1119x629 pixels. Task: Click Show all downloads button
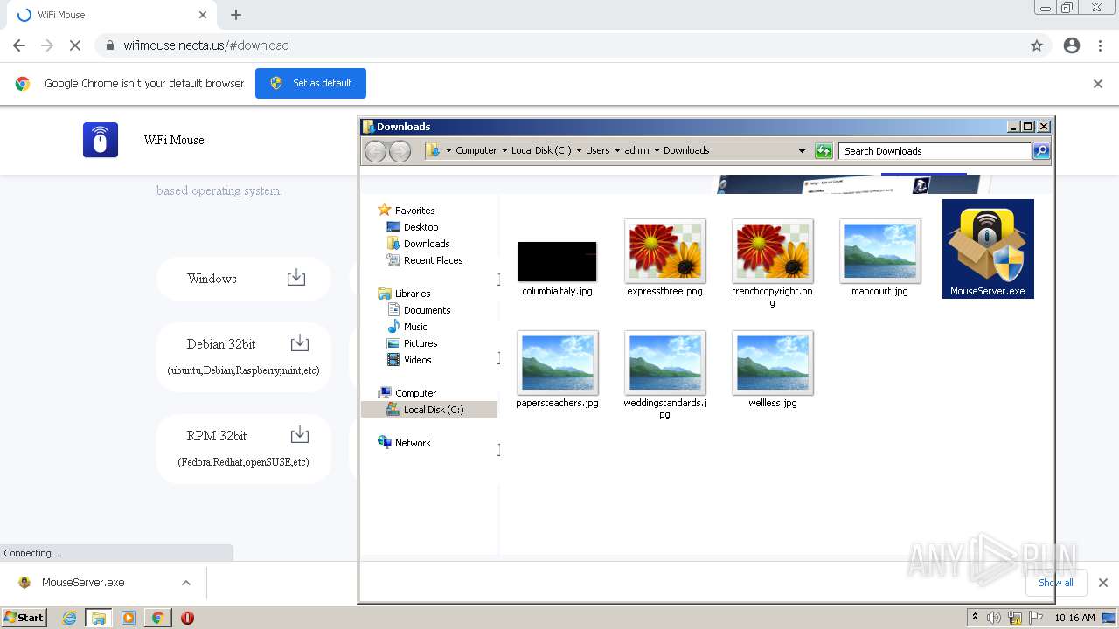coord(1056,583)
